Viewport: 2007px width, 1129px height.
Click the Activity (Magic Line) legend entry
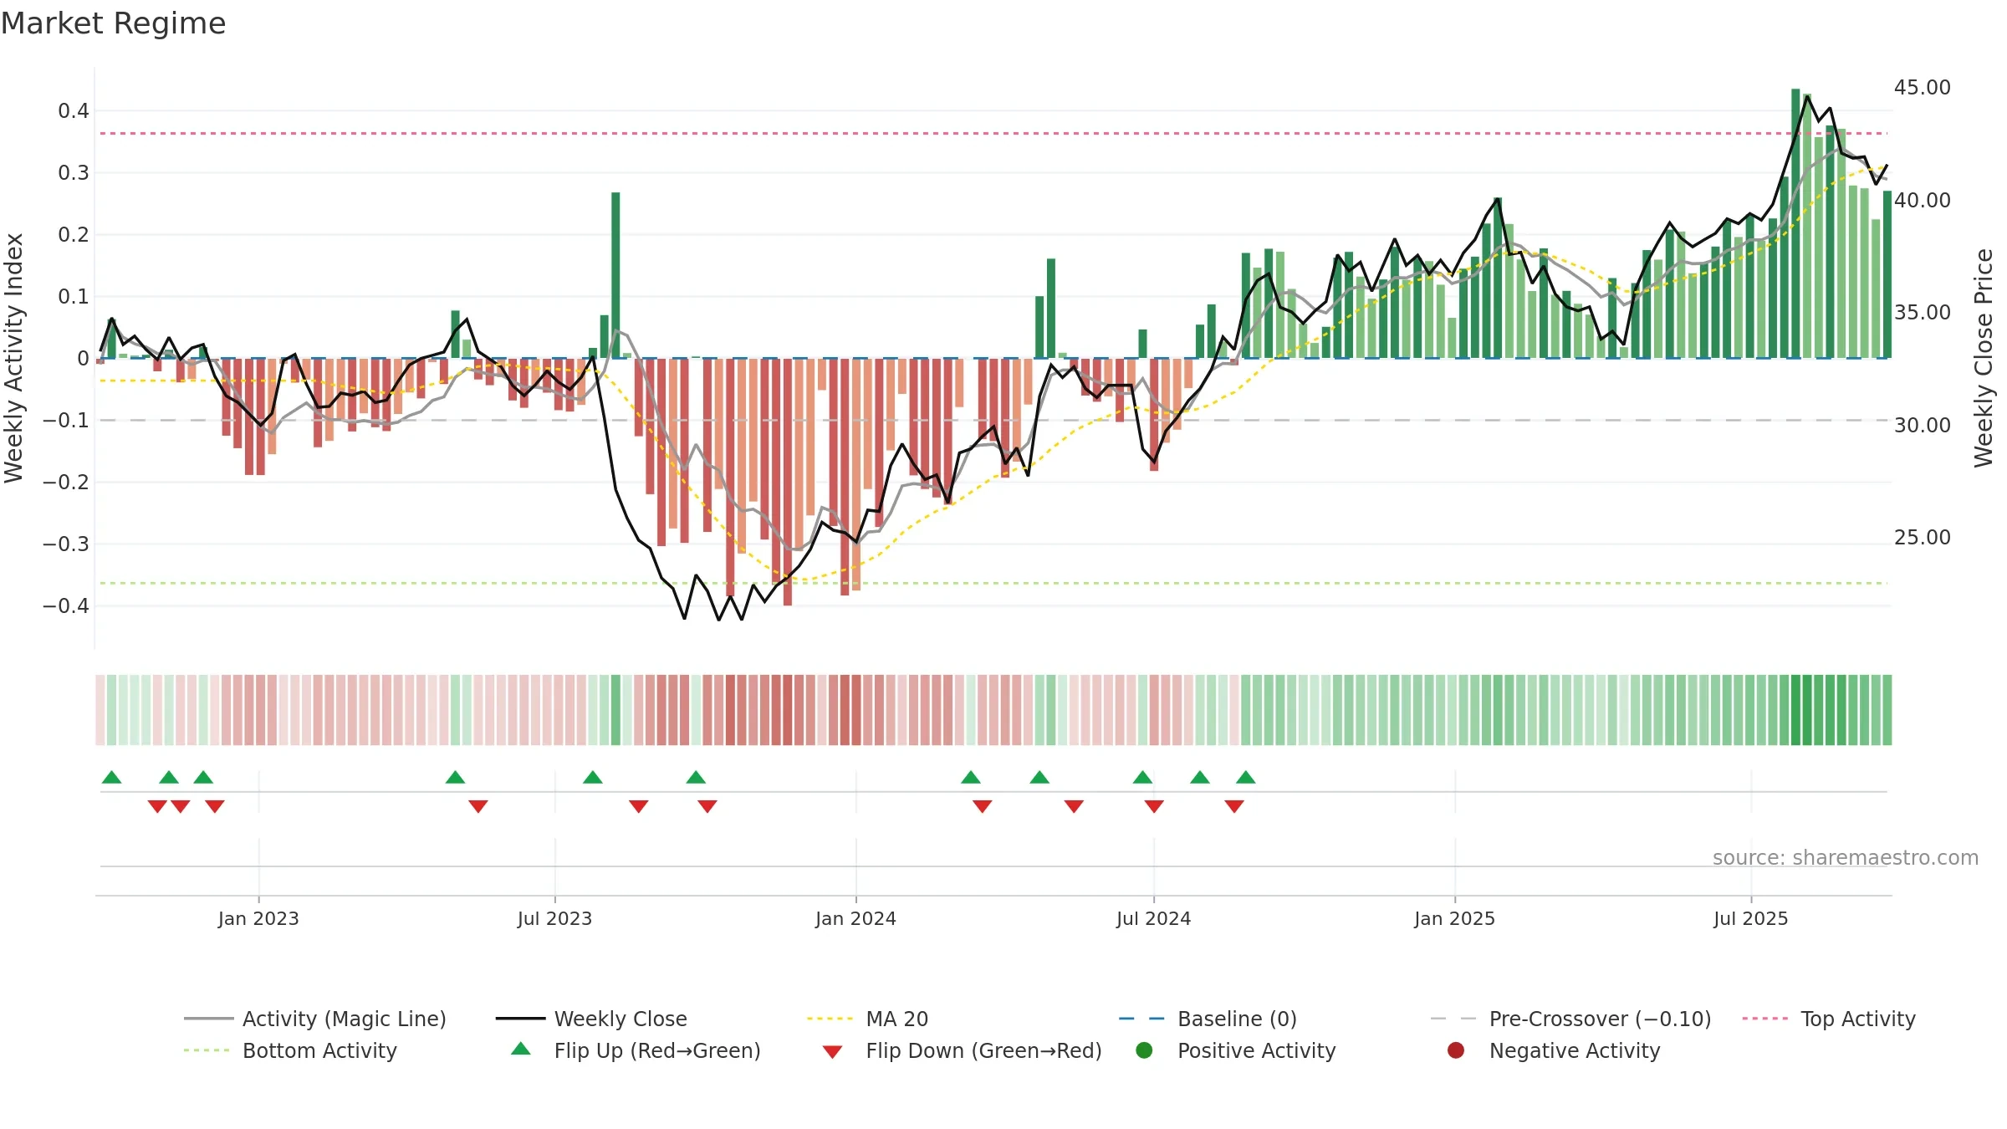point(315,1019)
